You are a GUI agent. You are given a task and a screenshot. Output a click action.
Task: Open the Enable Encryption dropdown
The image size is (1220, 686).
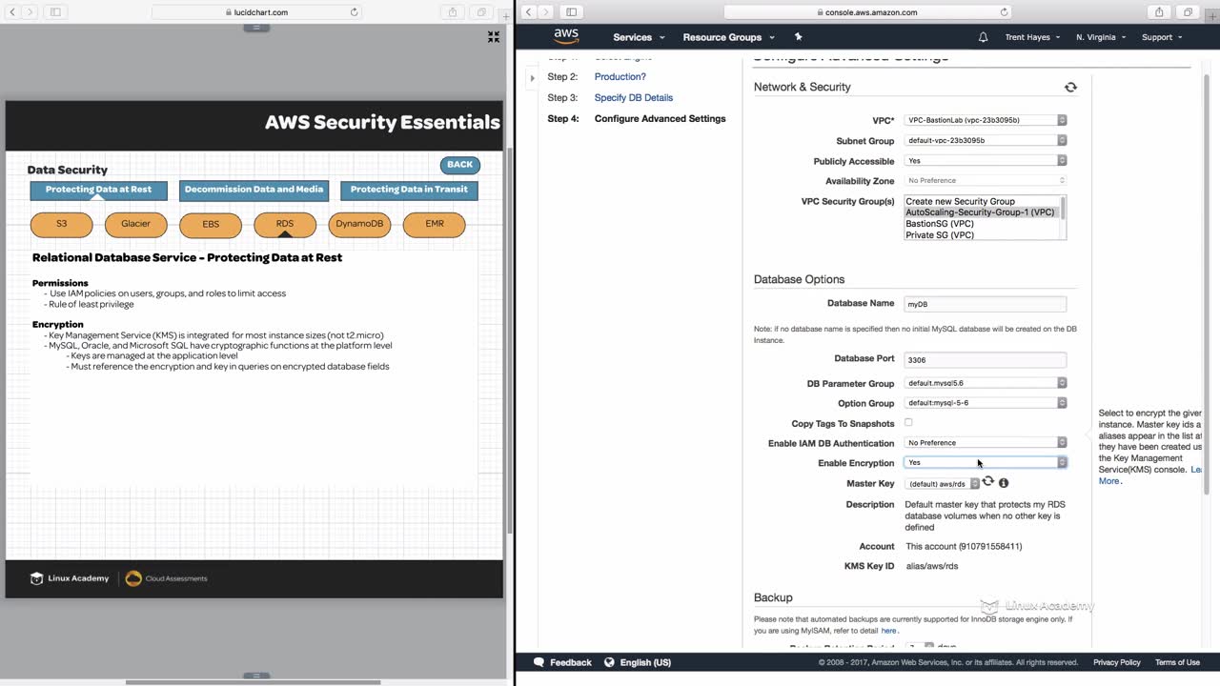(x=986, y=462)
